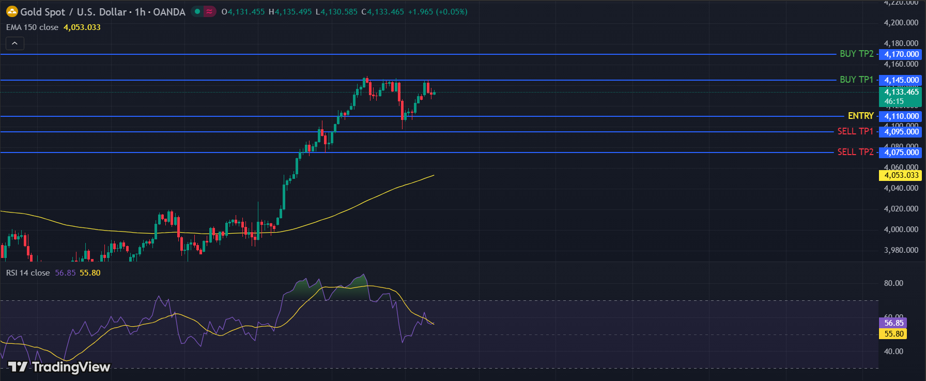Click the 4,170.000 blue price tag

[901, 54]
